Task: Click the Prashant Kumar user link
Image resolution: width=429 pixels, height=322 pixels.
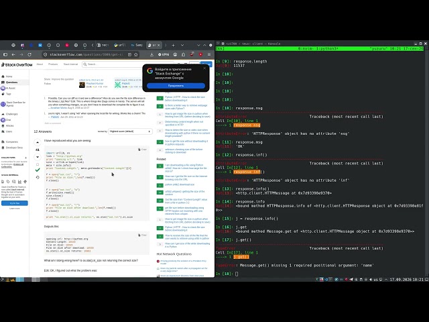Action: (95, 83)
